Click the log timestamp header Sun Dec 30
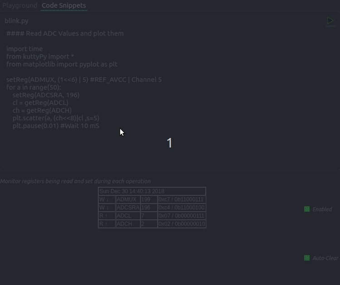This screenshot has height=285, width=340. pyautogui.click(x=132, y=191)
